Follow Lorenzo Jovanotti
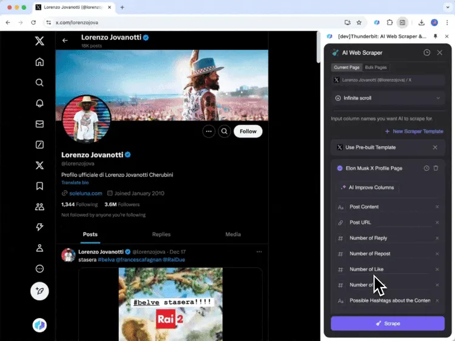Viewport: 455px width, 341px height. (x=248, y=131)
